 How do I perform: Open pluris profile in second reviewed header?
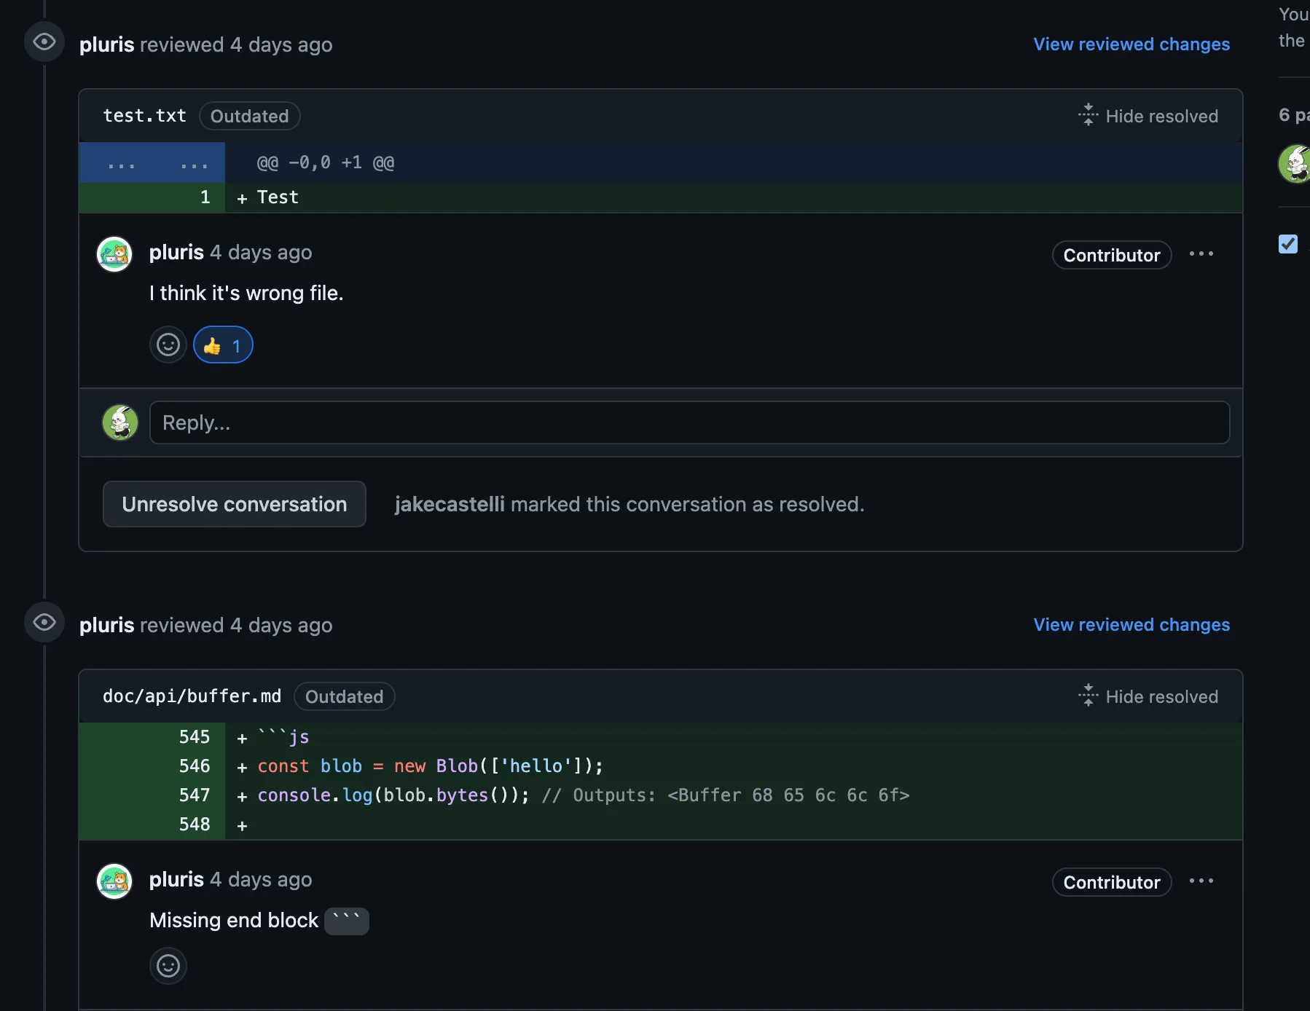click(x=107, y=625)
